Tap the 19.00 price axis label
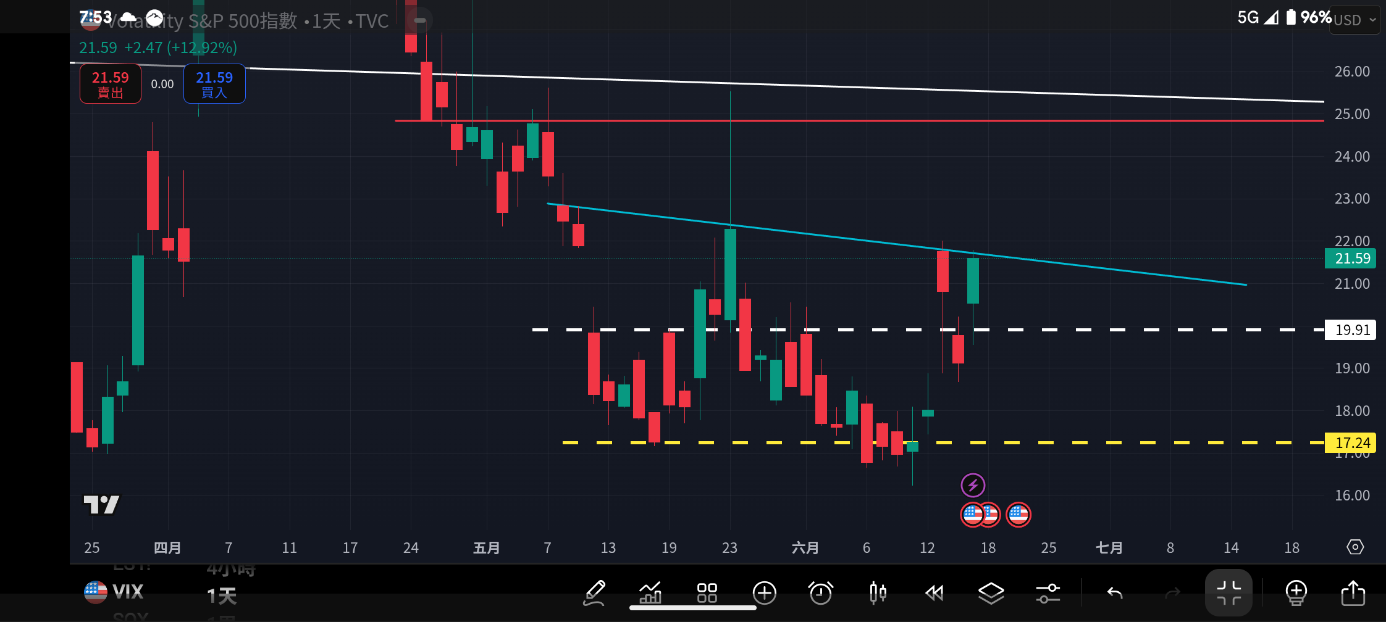The width and height of the screenshot is (1386, 622). (x=1352, y=368)
